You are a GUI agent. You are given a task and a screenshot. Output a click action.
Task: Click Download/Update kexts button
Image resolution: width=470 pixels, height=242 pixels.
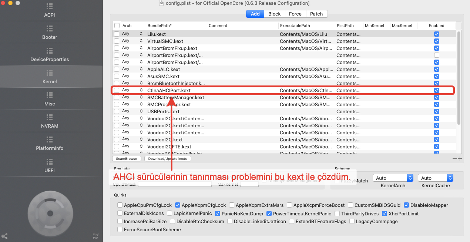click(168, 158)
